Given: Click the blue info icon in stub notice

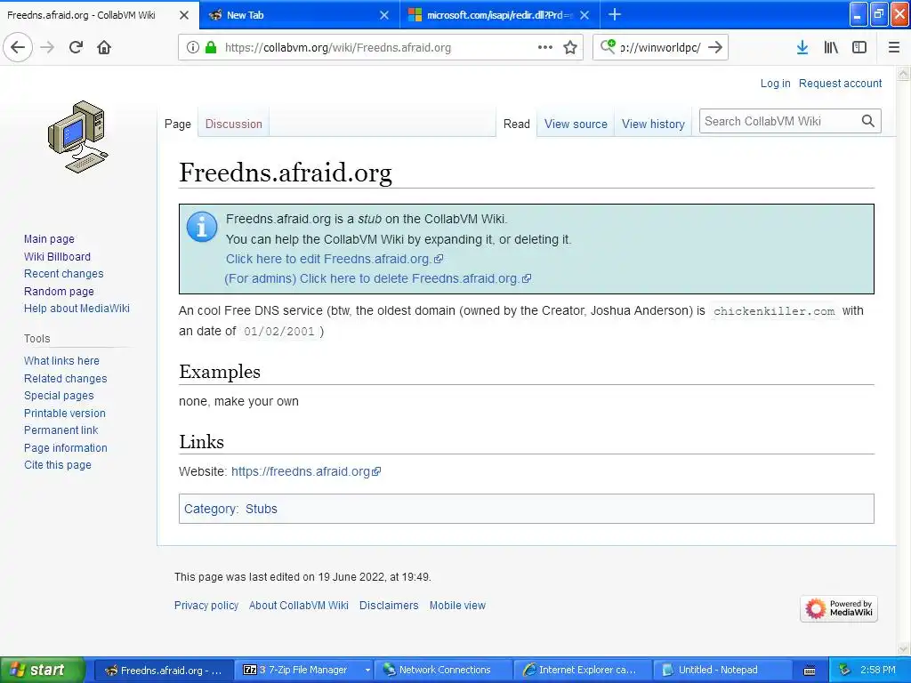Looking at the screenshot, I should tap(202, 227).
